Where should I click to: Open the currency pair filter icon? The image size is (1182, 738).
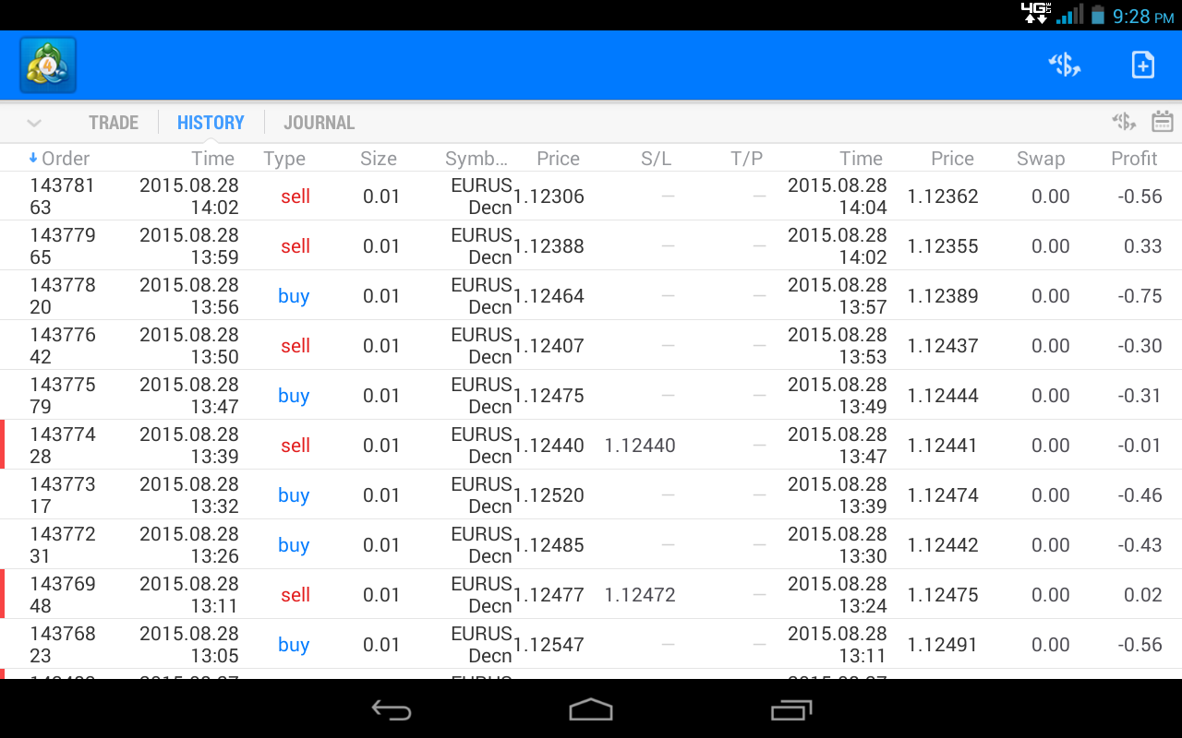coord(1123,121)
